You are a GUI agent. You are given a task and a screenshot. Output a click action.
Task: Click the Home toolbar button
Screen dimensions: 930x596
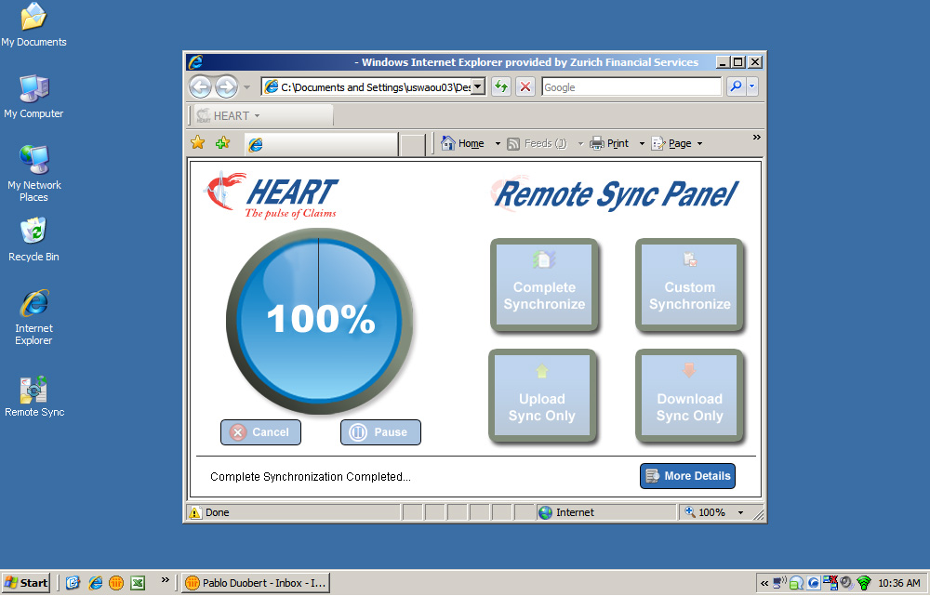tap(462, 143)
